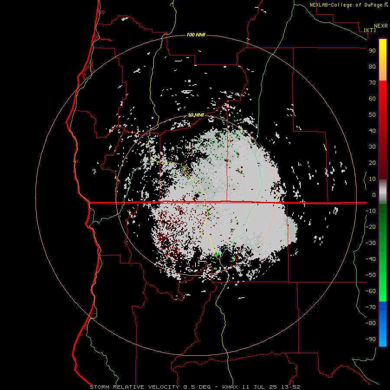Click the -90 knot scale value

[x=370, y=339]
